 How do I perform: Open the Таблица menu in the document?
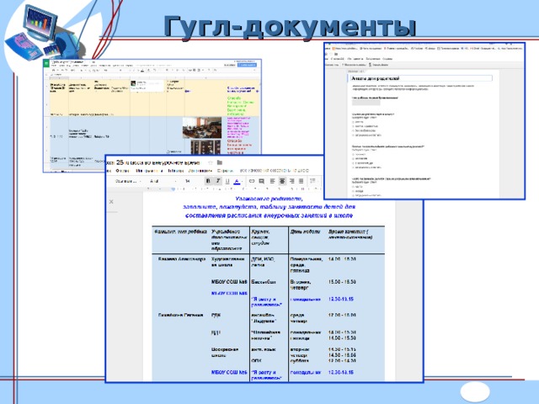coord(176,171)
